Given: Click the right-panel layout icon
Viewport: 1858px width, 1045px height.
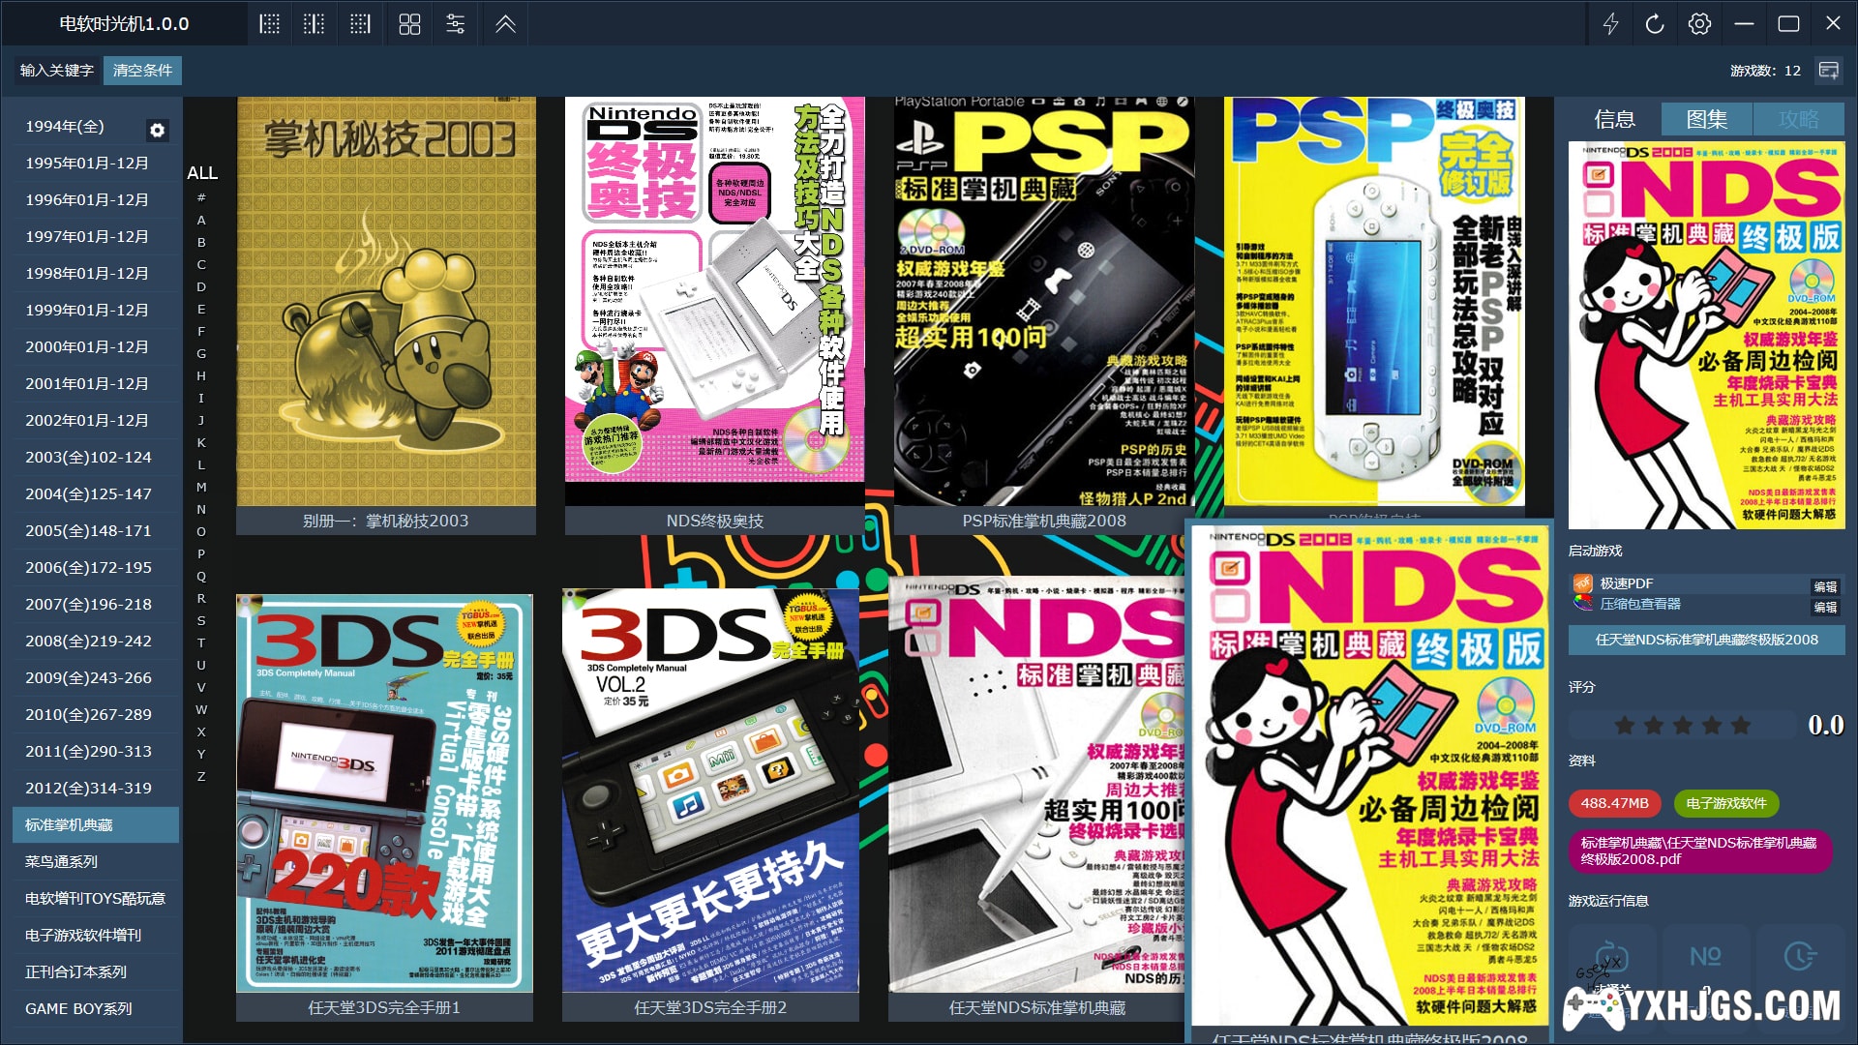Looking at the screenshot, I should [x=360, y=24].
